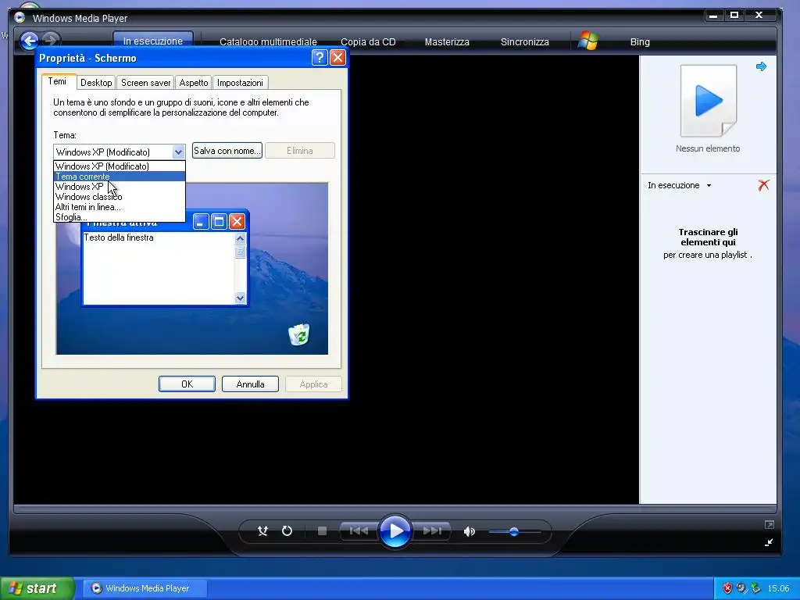Expand the In esecuzione playlist dropdown
The image size is (800, 600).
click(x=709, y=186)
